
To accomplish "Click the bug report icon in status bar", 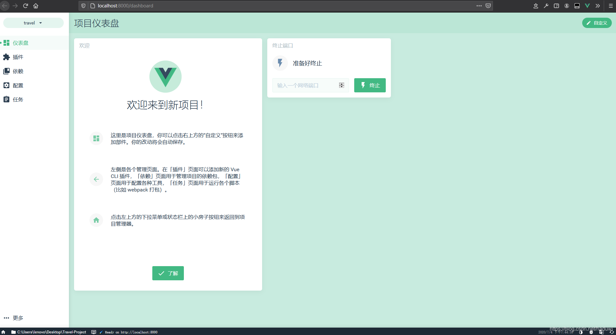I will [x=591, y=332].
